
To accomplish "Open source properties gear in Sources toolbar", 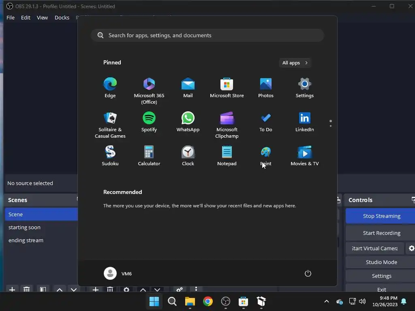I will click(x=126, y=289).
